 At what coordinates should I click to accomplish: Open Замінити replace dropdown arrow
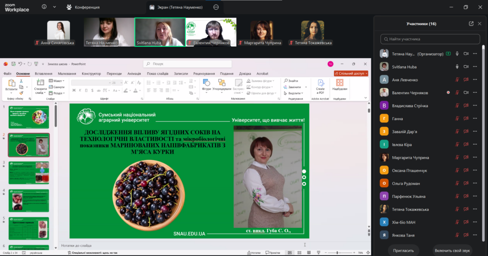coord(306,87)
